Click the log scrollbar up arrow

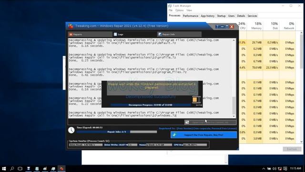[x=234, y=40]
